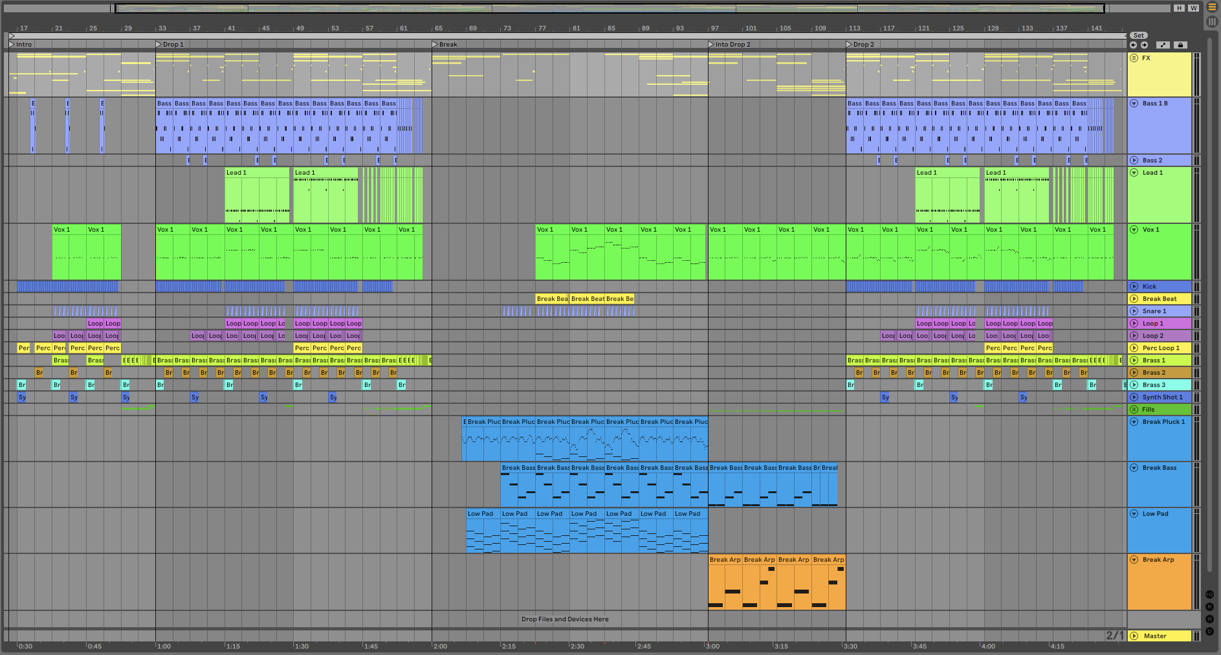Unfold the Break Beat track
The height and width of the screenshot is (655, 1221).
pyautogui.click(x=1134, y=299)
